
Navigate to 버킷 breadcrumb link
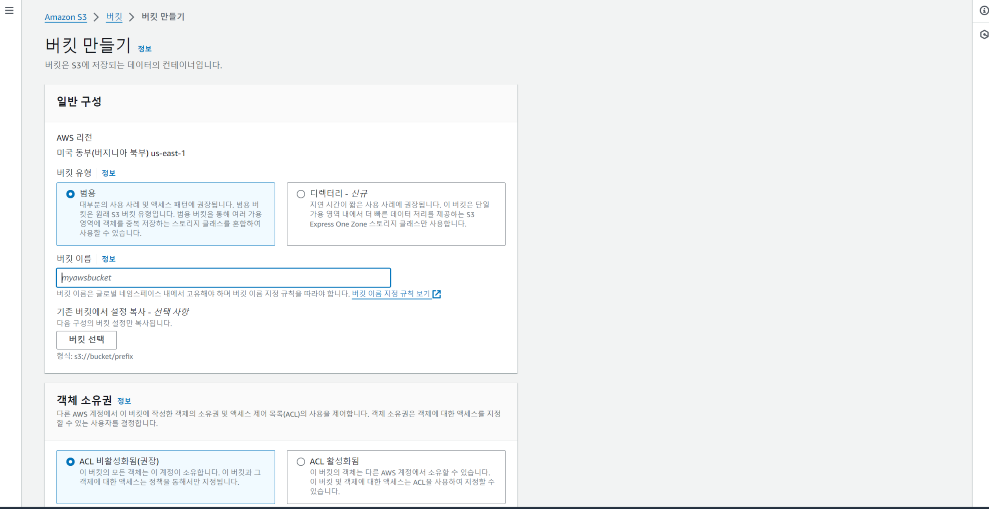pos(114,17)
